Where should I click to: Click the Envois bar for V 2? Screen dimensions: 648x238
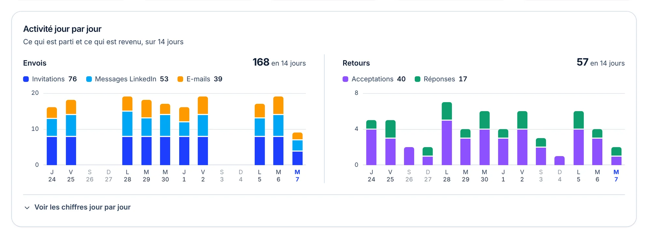point(203,131)
